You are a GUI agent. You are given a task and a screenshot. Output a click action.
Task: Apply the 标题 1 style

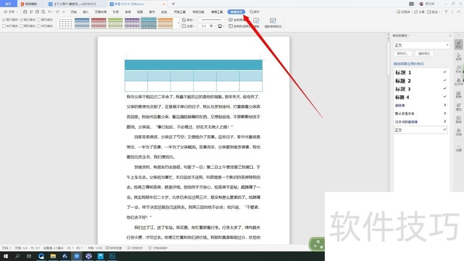pyautogui.click(x=420, y=72)
